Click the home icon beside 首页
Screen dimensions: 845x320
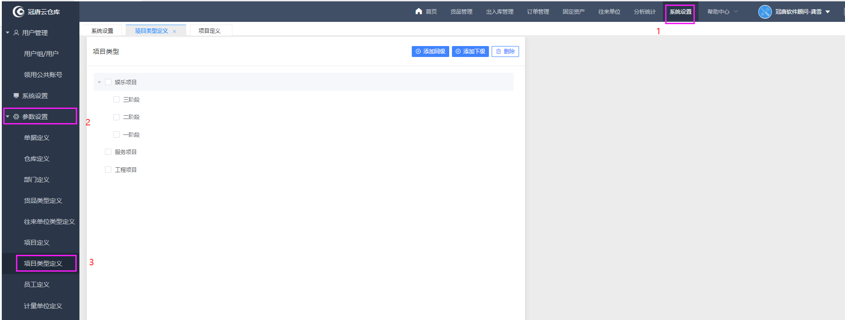point(419,11)
